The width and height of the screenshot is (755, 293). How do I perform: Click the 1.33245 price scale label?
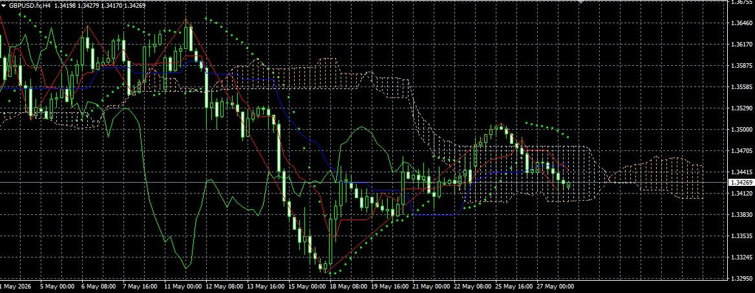(741, 258)
